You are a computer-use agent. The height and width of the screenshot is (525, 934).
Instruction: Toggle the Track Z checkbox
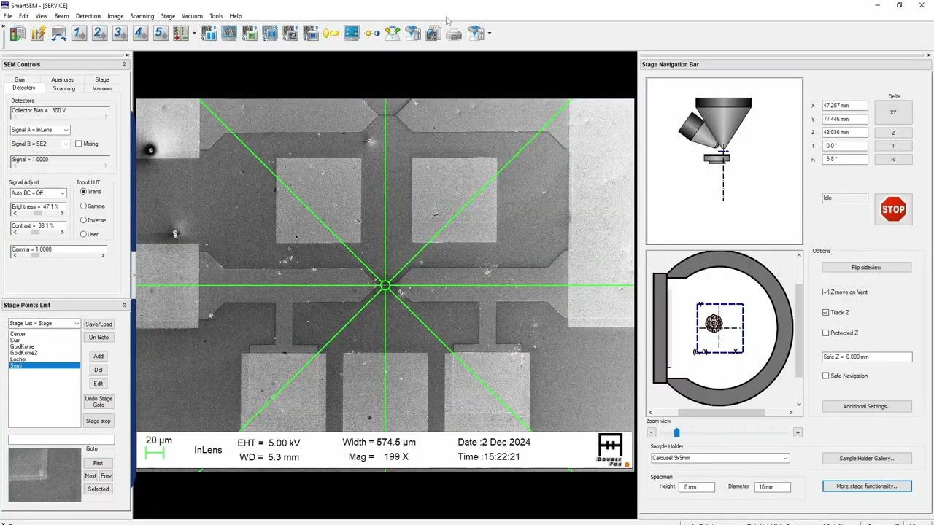click(x=826, y=313)
